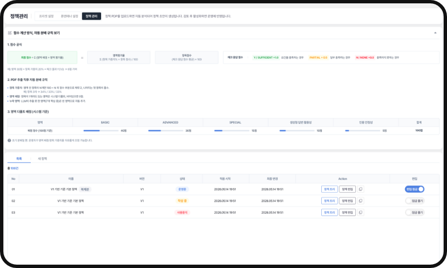Collapse the score rules section with chevron
447x268 pixels.
click(435, 33)
